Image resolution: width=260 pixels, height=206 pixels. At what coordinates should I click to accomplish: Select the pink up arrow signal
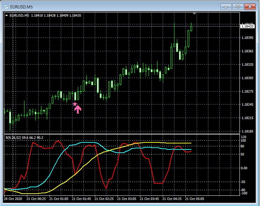78,110
